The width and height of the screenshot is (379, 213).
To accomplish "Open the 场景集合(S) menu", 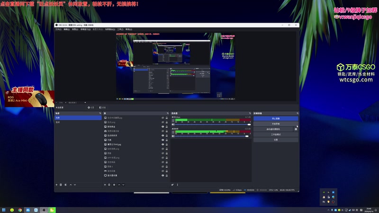I will [x=110, y=29].
